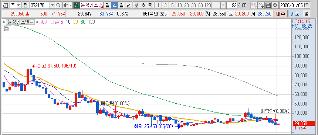Click the candlestick compare icon

pyautogui.click(x=254, y=5)
